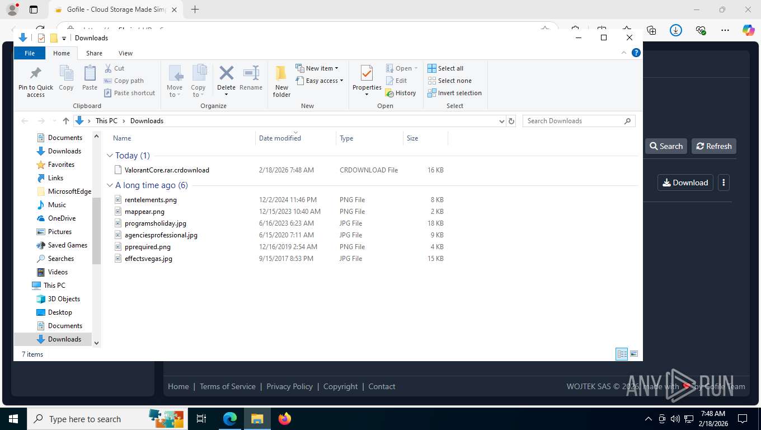Open 3D Objects in navigation pane
Image resolution: width=761 pixels, height=430 pixels.
(x=64, y=299)
